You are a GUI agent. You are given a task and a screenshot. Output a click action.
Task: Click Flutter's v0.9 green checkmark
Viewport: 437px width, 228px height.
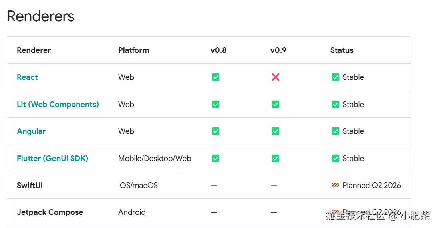pos(275,159)
